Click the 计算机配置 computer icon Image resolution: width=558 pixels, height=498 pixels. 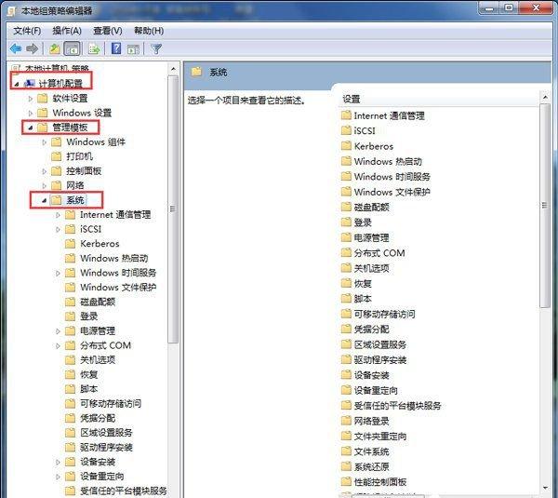(30, 84)
